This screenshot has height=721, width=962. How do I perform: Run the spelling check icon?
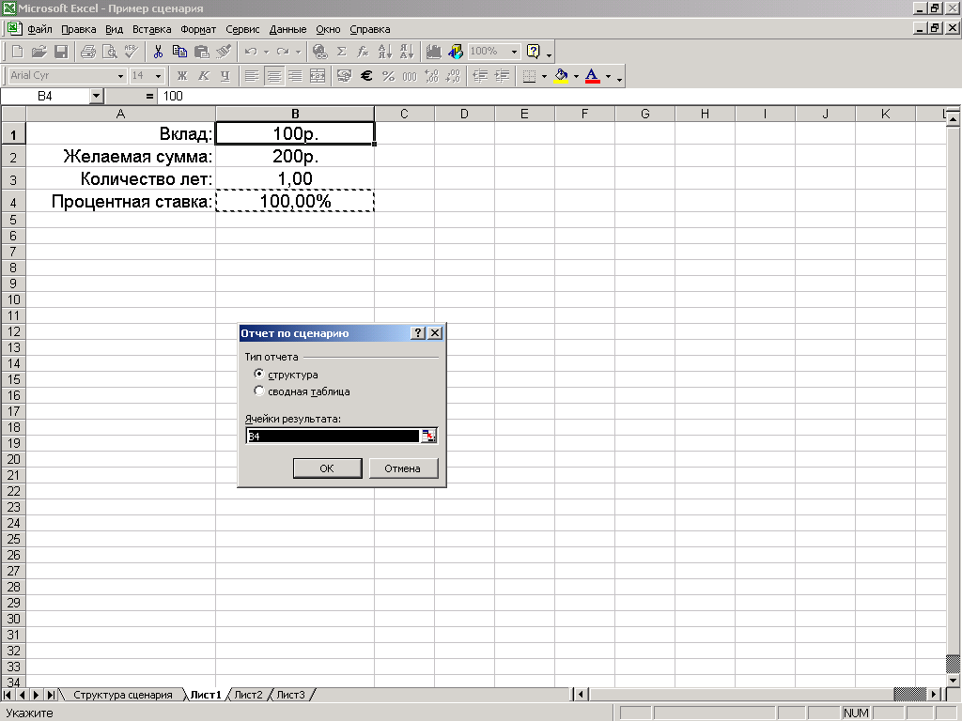click(132, 52)
